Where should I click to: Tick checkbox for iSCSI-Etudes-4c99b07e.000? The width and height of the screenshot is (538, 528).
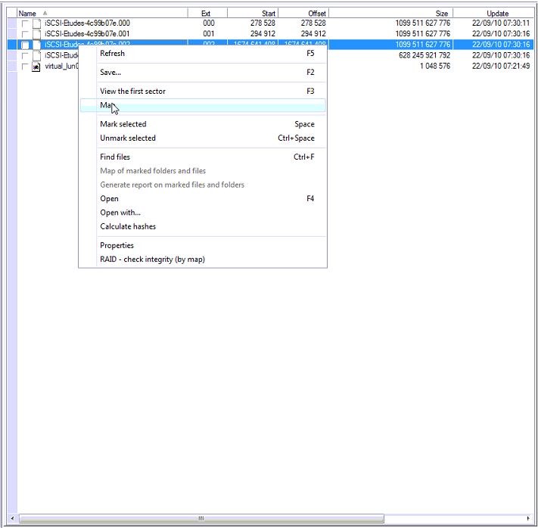(x=25, y=23)
